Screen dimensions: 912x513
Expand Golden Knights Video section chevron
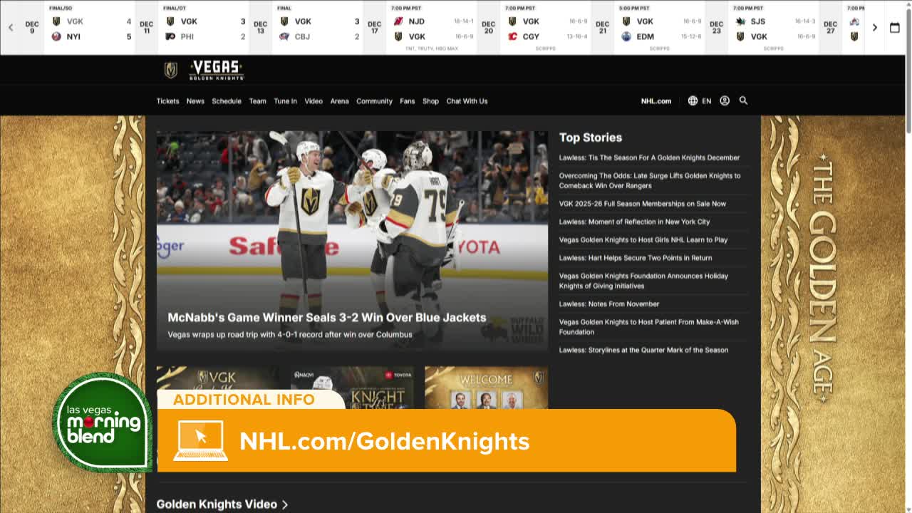285,504
